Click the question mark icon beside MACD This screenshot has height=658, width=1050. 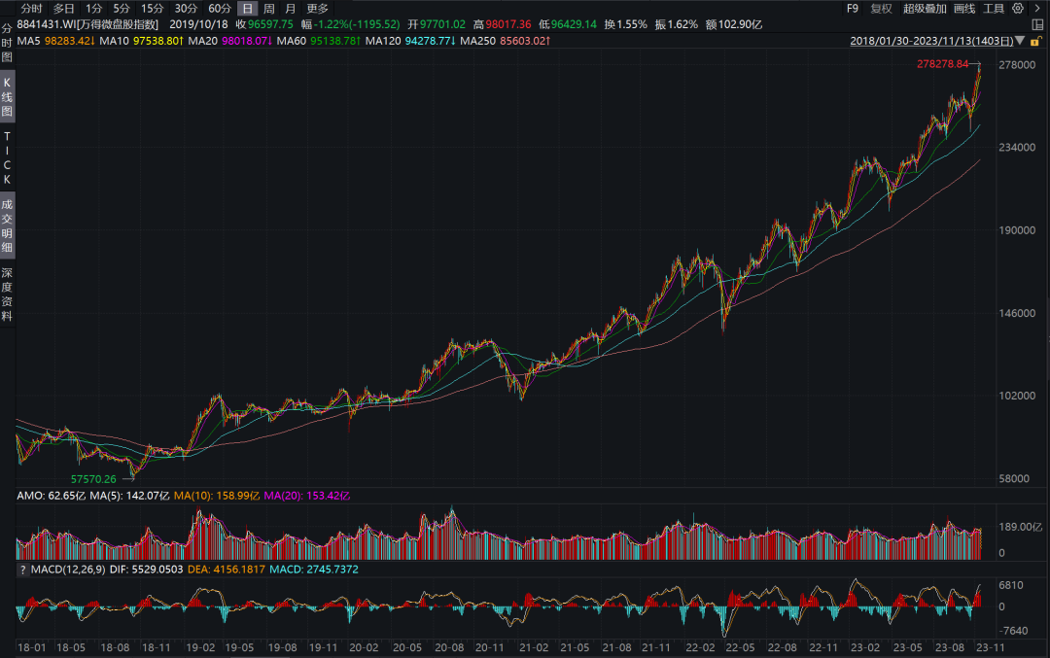tap(22, 570)
